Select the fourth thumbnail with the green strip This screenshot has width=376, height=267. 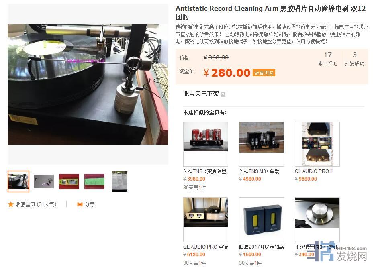coord(94,181)
